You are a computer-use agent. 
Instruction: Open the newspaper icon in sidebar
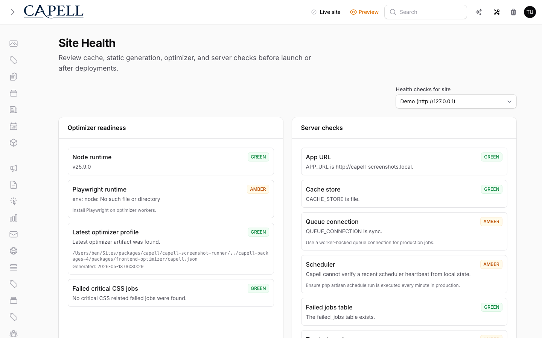click(x=14, y=110)
